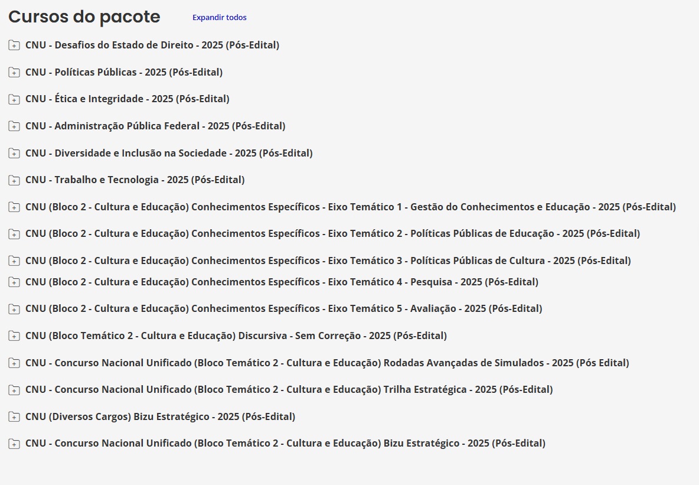Expand the Desafios do Estado de Direito folder icon
Image resolution: width=699 pixels, height=485 pixels.
coord(14,45)
